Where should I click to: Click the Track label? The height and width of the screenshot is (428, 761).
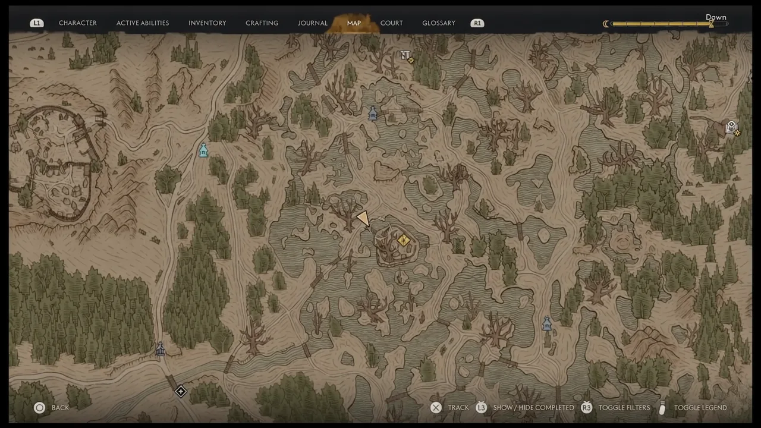pos(458,408)
